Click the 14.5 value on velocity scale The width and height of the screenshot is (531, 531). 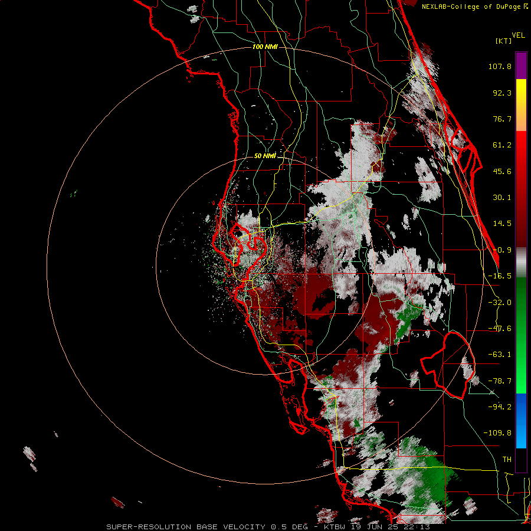pyautogui.click(x=502, y=224)
